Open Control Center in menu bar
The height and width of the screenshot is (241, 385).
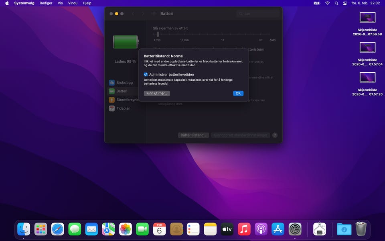(x=344, y=3)
